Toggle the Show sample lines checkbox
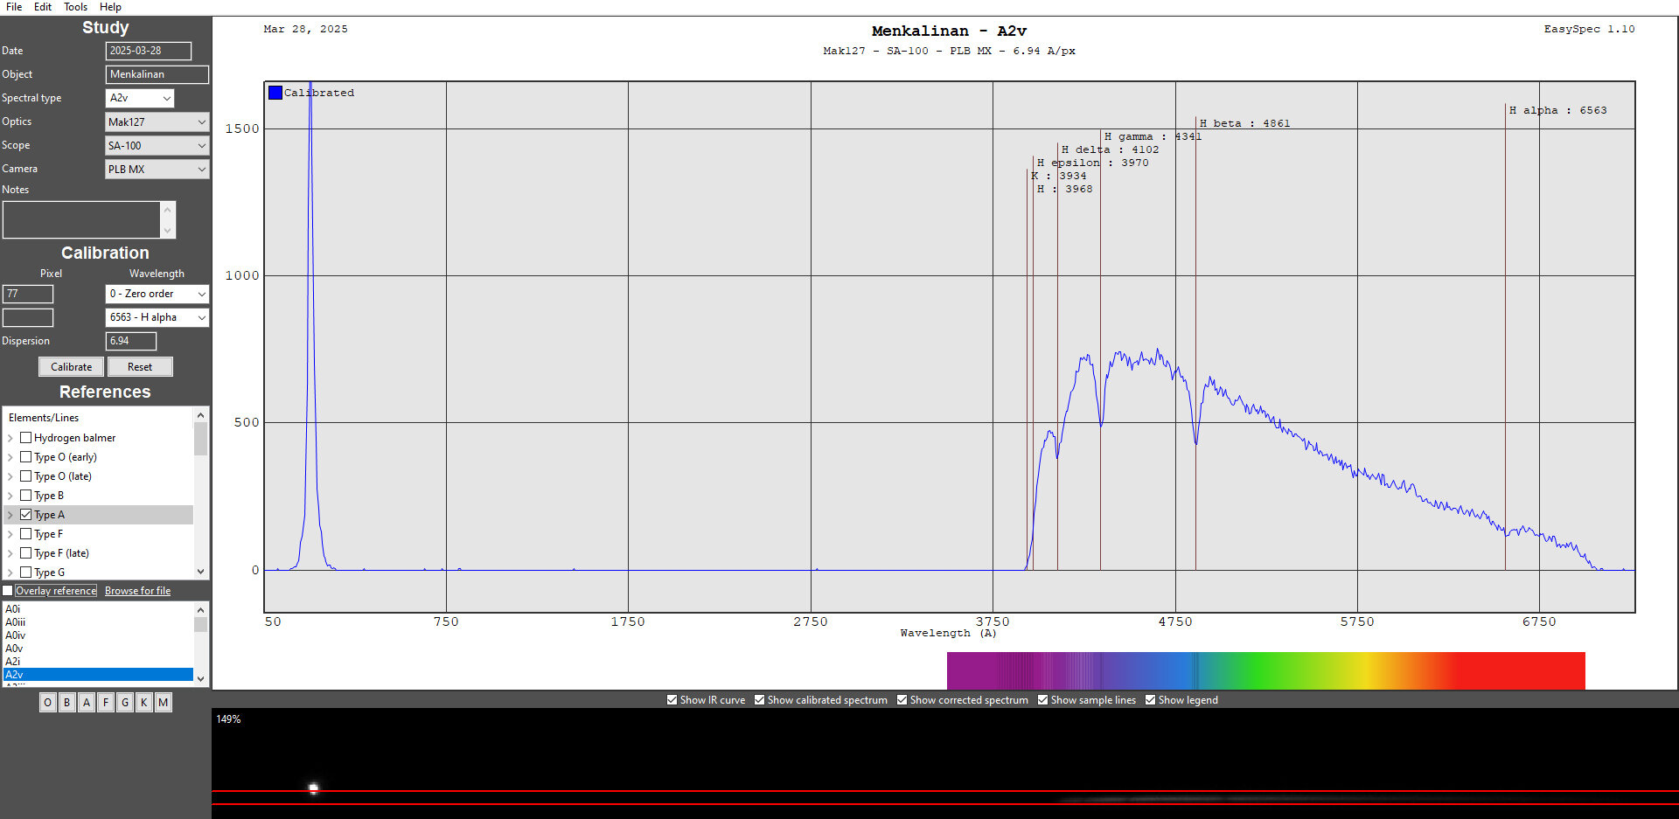 1042,700
